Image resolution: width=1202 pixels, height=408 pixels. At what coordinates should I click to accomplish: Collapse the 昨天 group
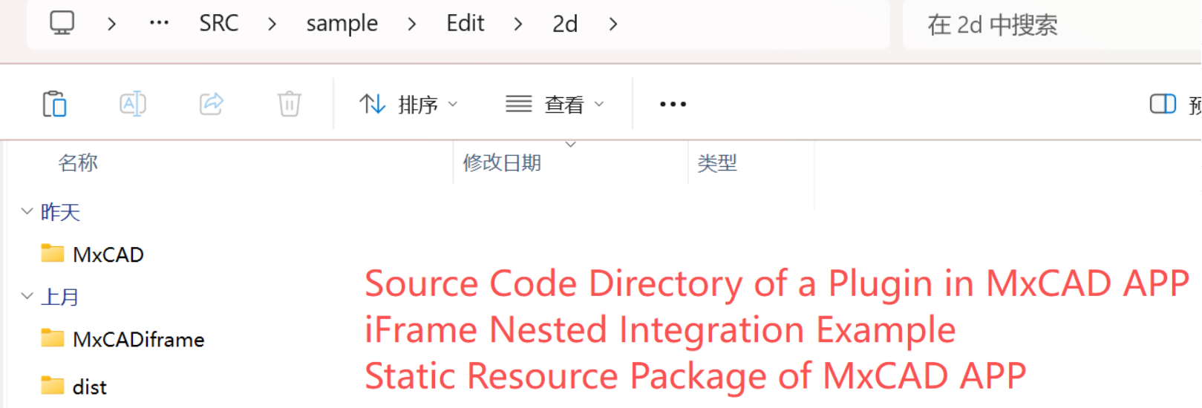tap(27, 211)
